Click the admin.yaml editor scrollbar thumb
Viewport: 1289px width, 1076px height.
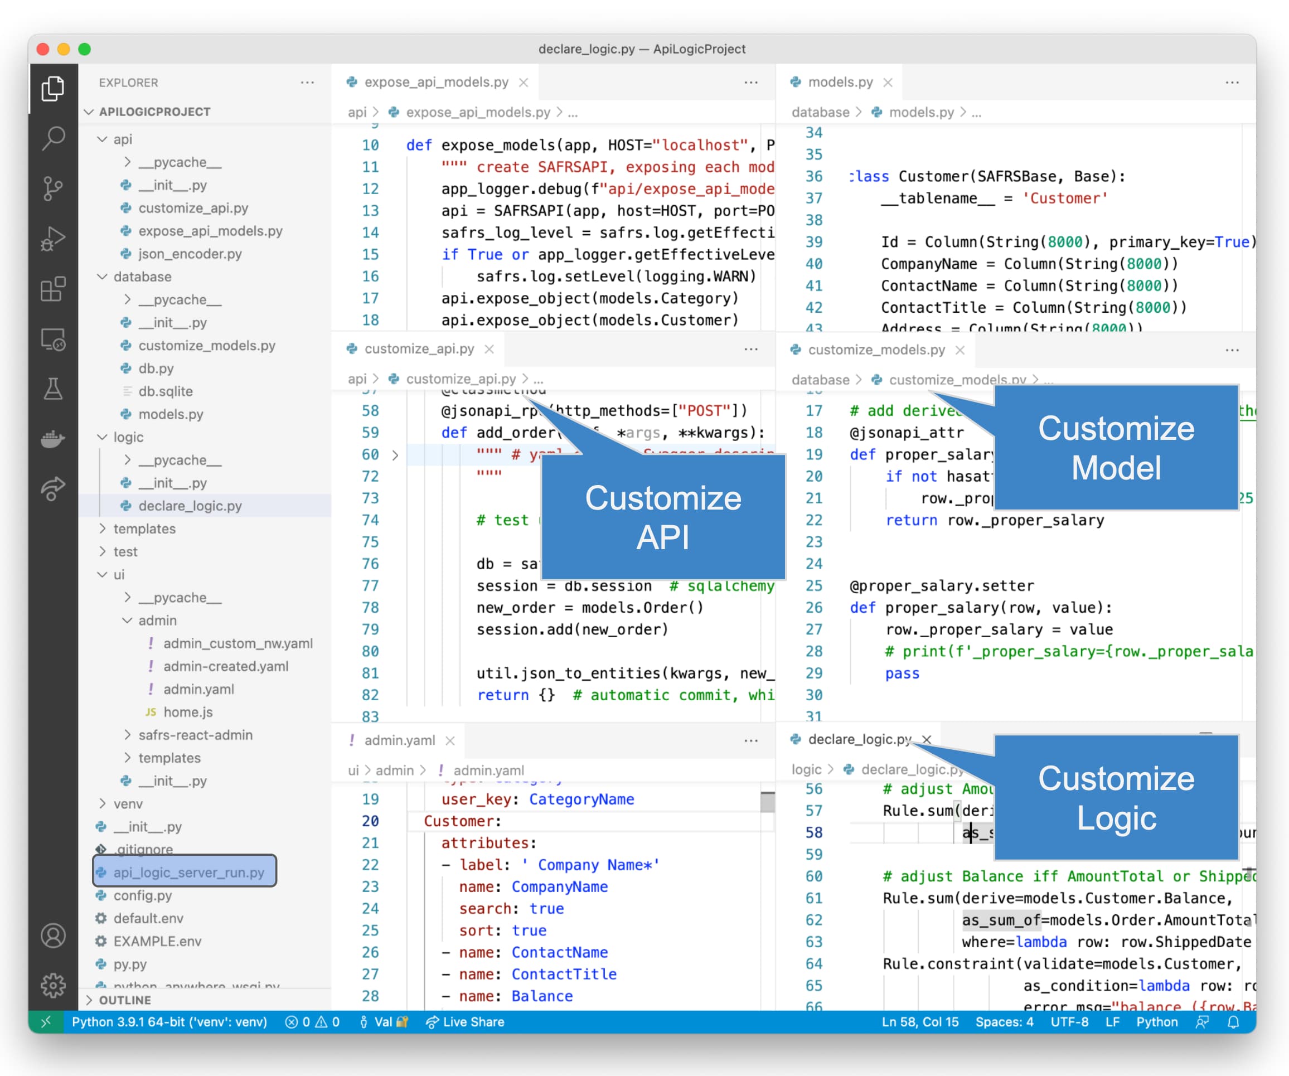767,802
